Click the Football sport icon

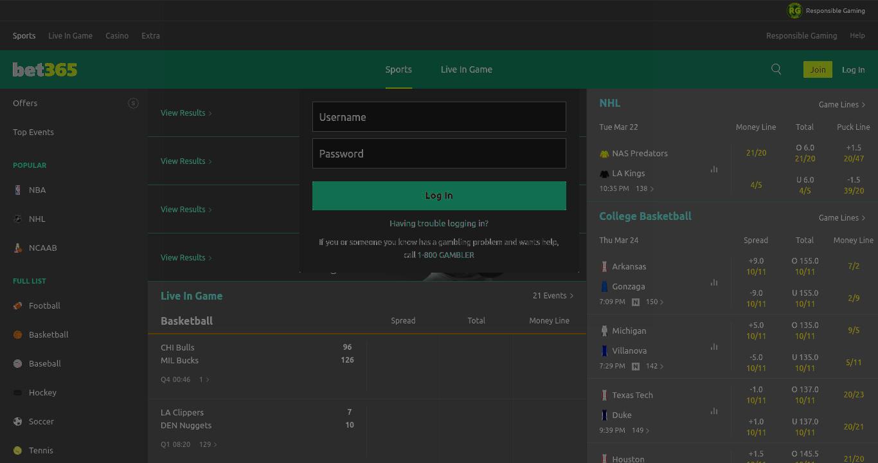point(17,305)
